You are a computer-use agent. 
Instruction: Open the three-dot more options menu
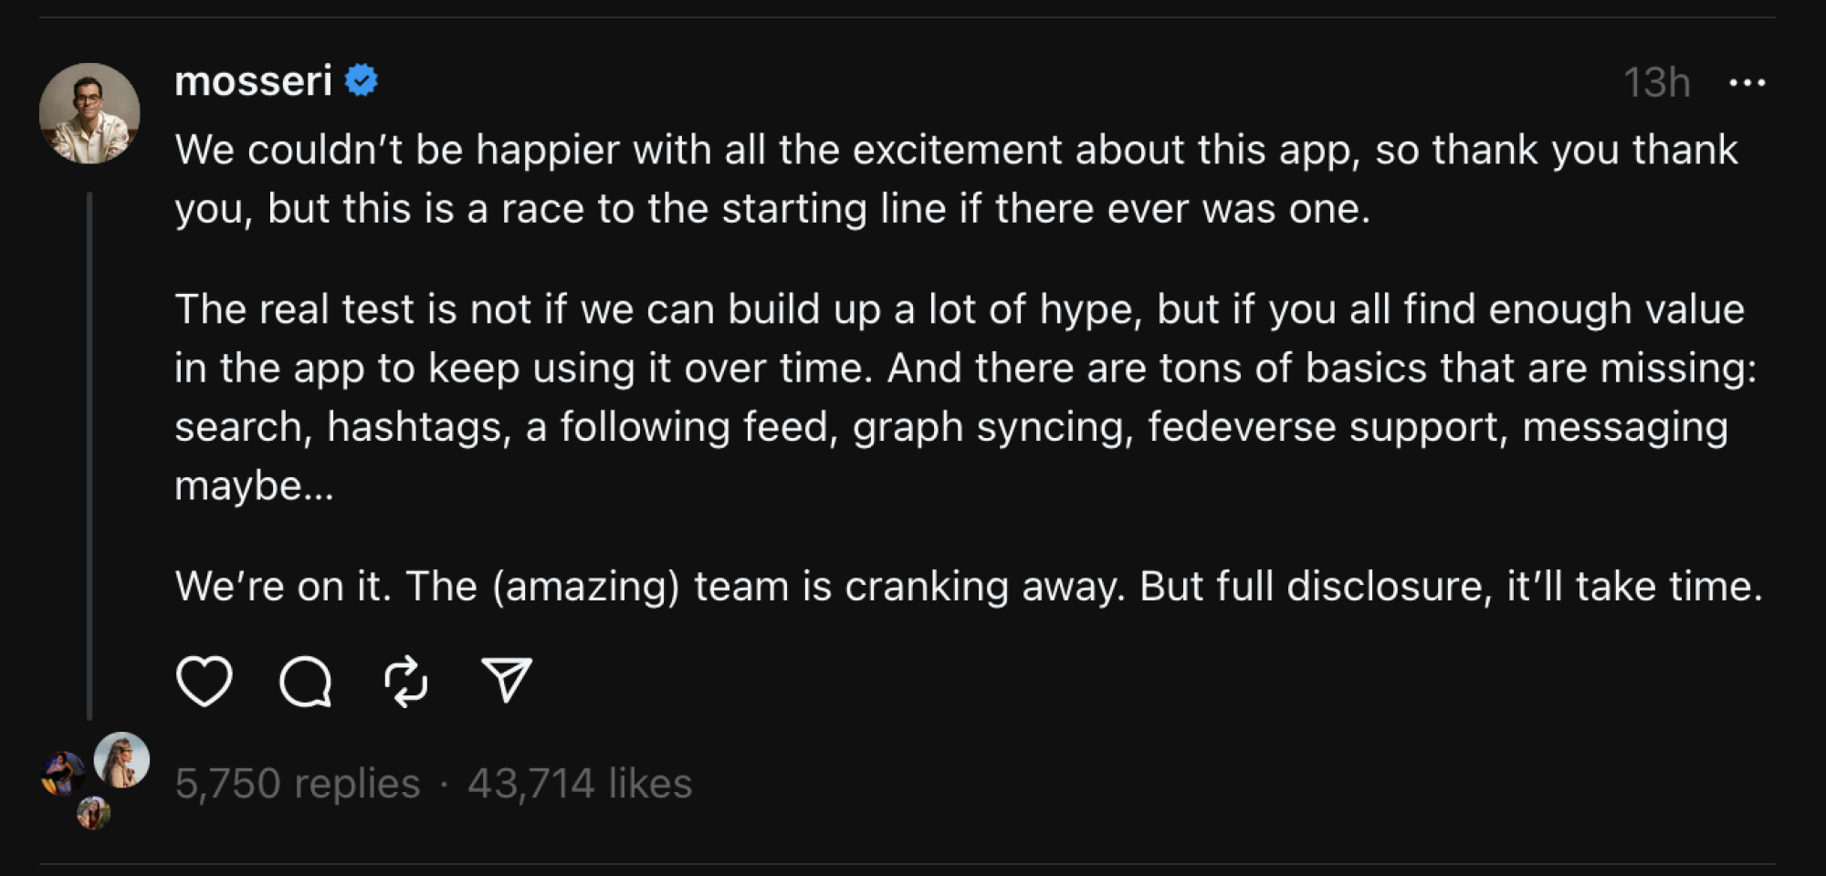(1747, 82)
